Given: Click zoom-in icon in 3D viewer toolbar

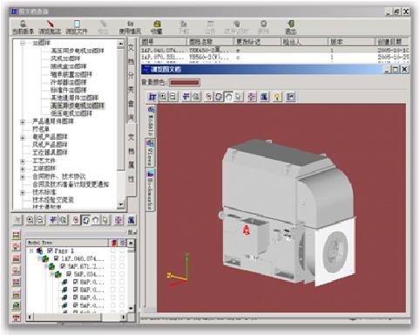Looking at the screenshot, I should [164, 97].
